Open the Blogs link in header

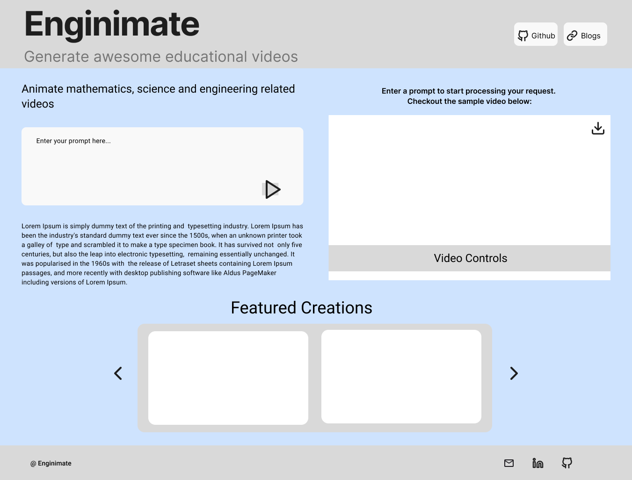[x=585, y=35]
